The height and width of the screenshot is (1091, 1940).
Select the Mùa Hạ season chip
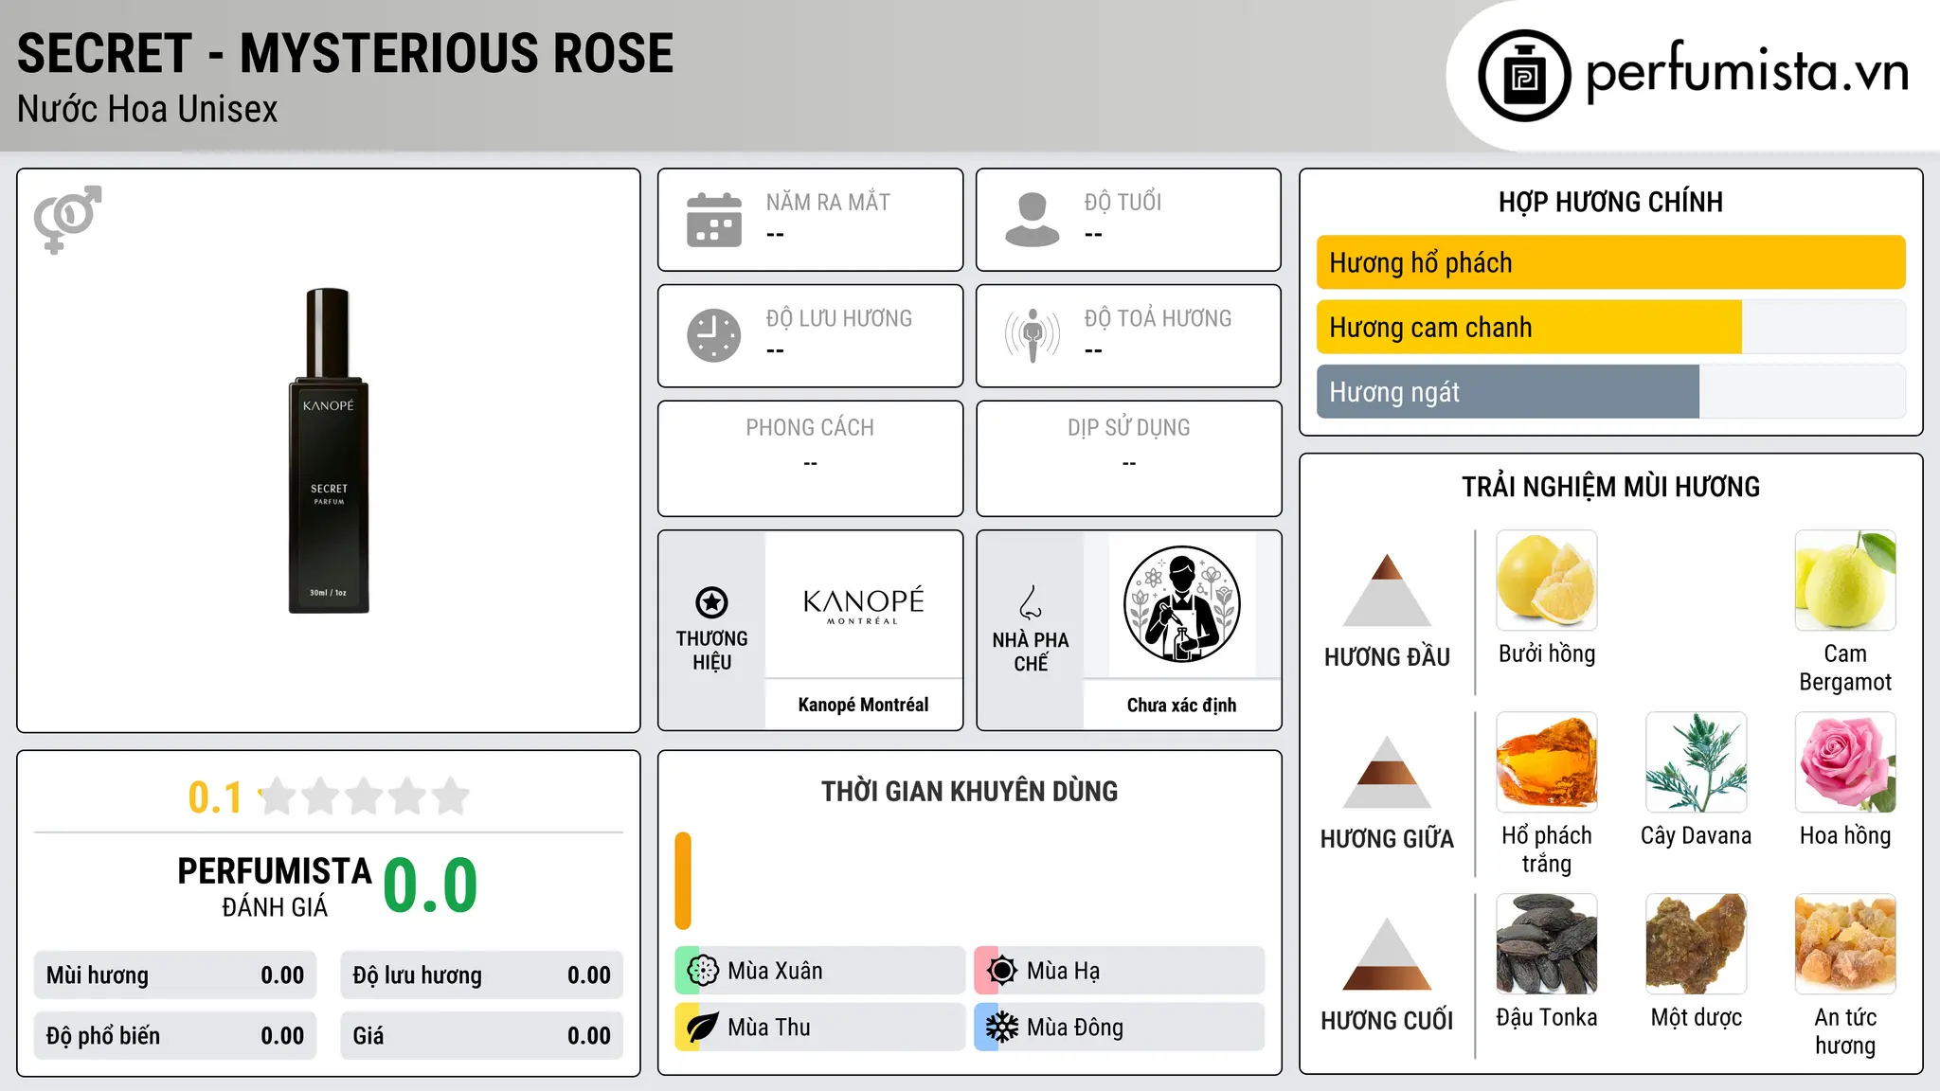pos(1119,971)
